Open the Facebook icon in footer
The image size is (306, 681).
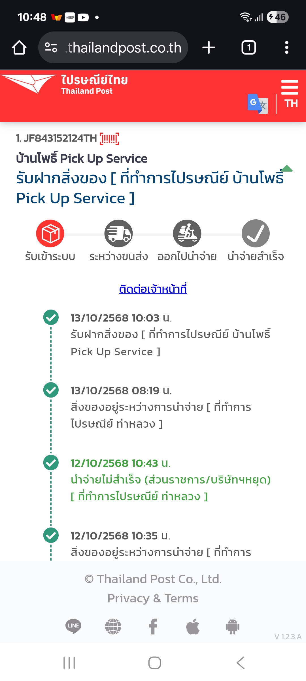tap(153, 626)
